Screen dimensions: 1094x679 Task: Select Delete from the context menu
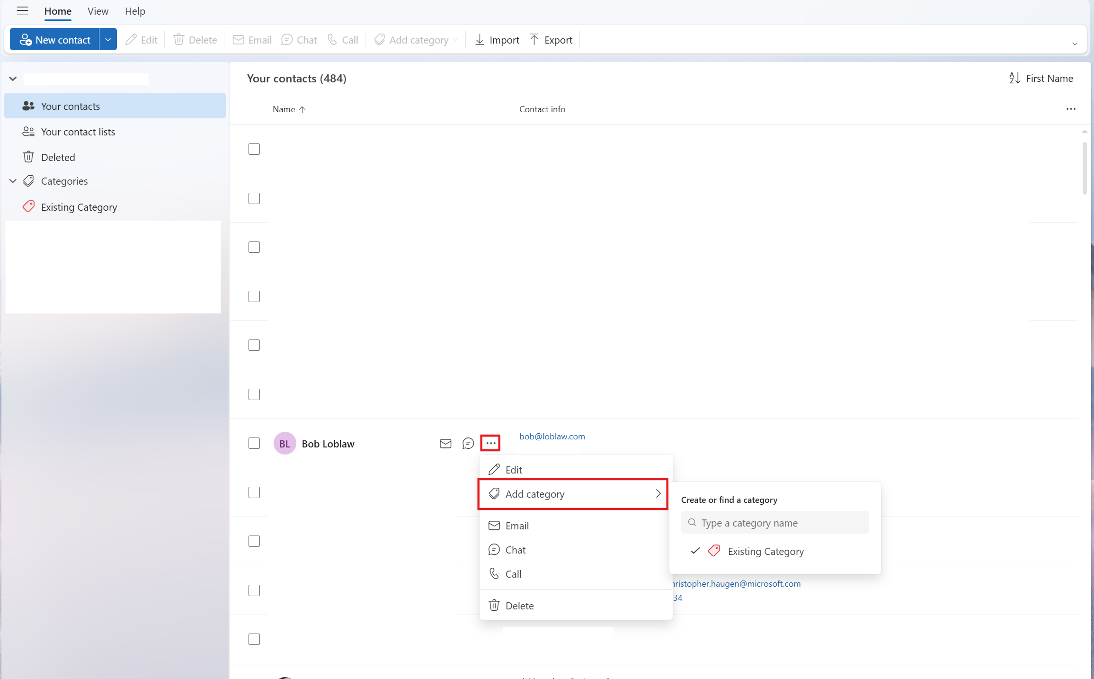pos(520,605)
